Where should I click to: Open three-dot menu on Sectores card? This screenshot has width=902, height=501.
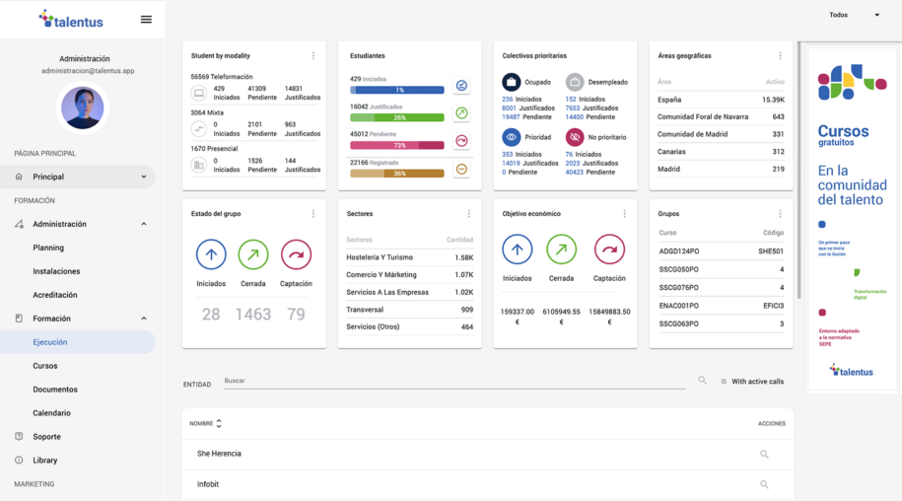tap(469, 214)
